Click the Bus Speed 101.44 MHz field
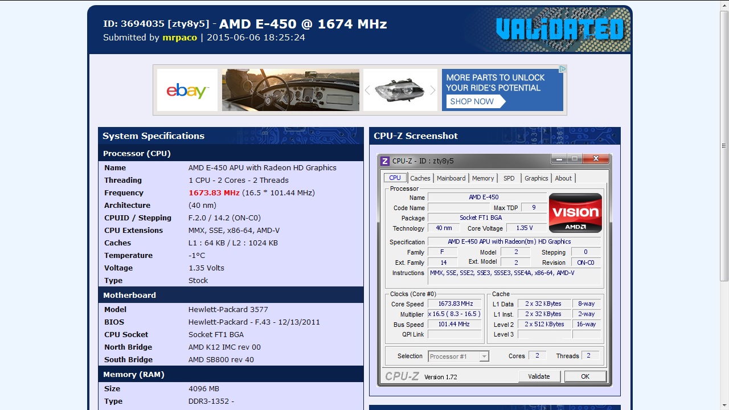 tap(455, 325)
